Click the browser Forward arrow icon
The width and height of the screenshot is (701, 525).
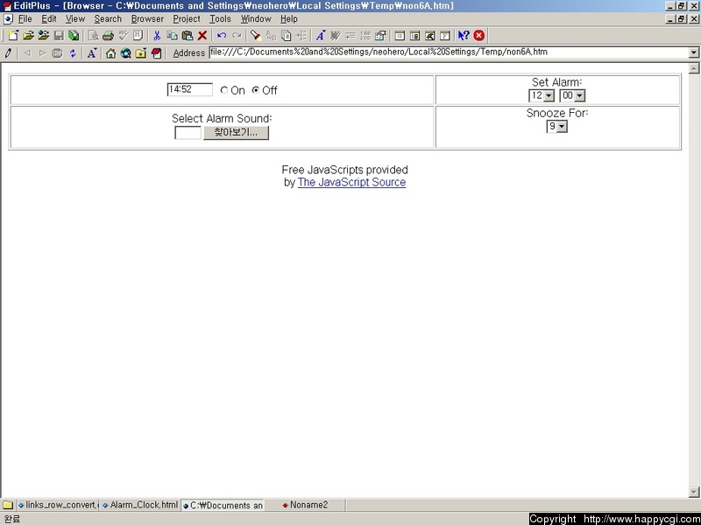point(42,53)
